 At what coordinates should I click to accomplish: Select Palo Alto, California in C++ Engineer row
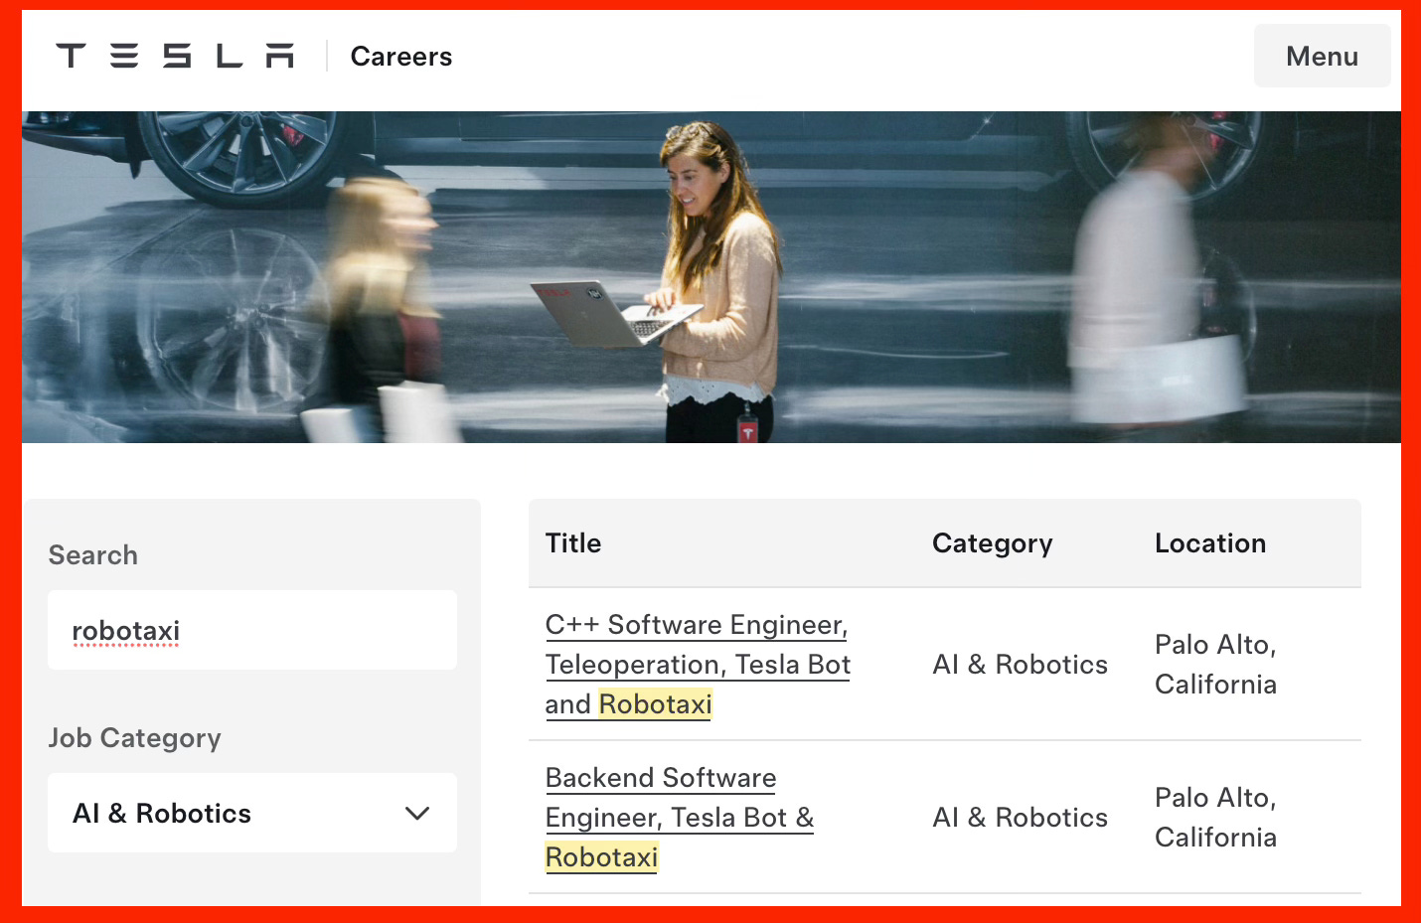click(1215, 665)
